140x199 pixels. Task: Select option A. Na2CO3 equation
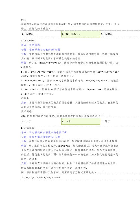coord(41,178)
